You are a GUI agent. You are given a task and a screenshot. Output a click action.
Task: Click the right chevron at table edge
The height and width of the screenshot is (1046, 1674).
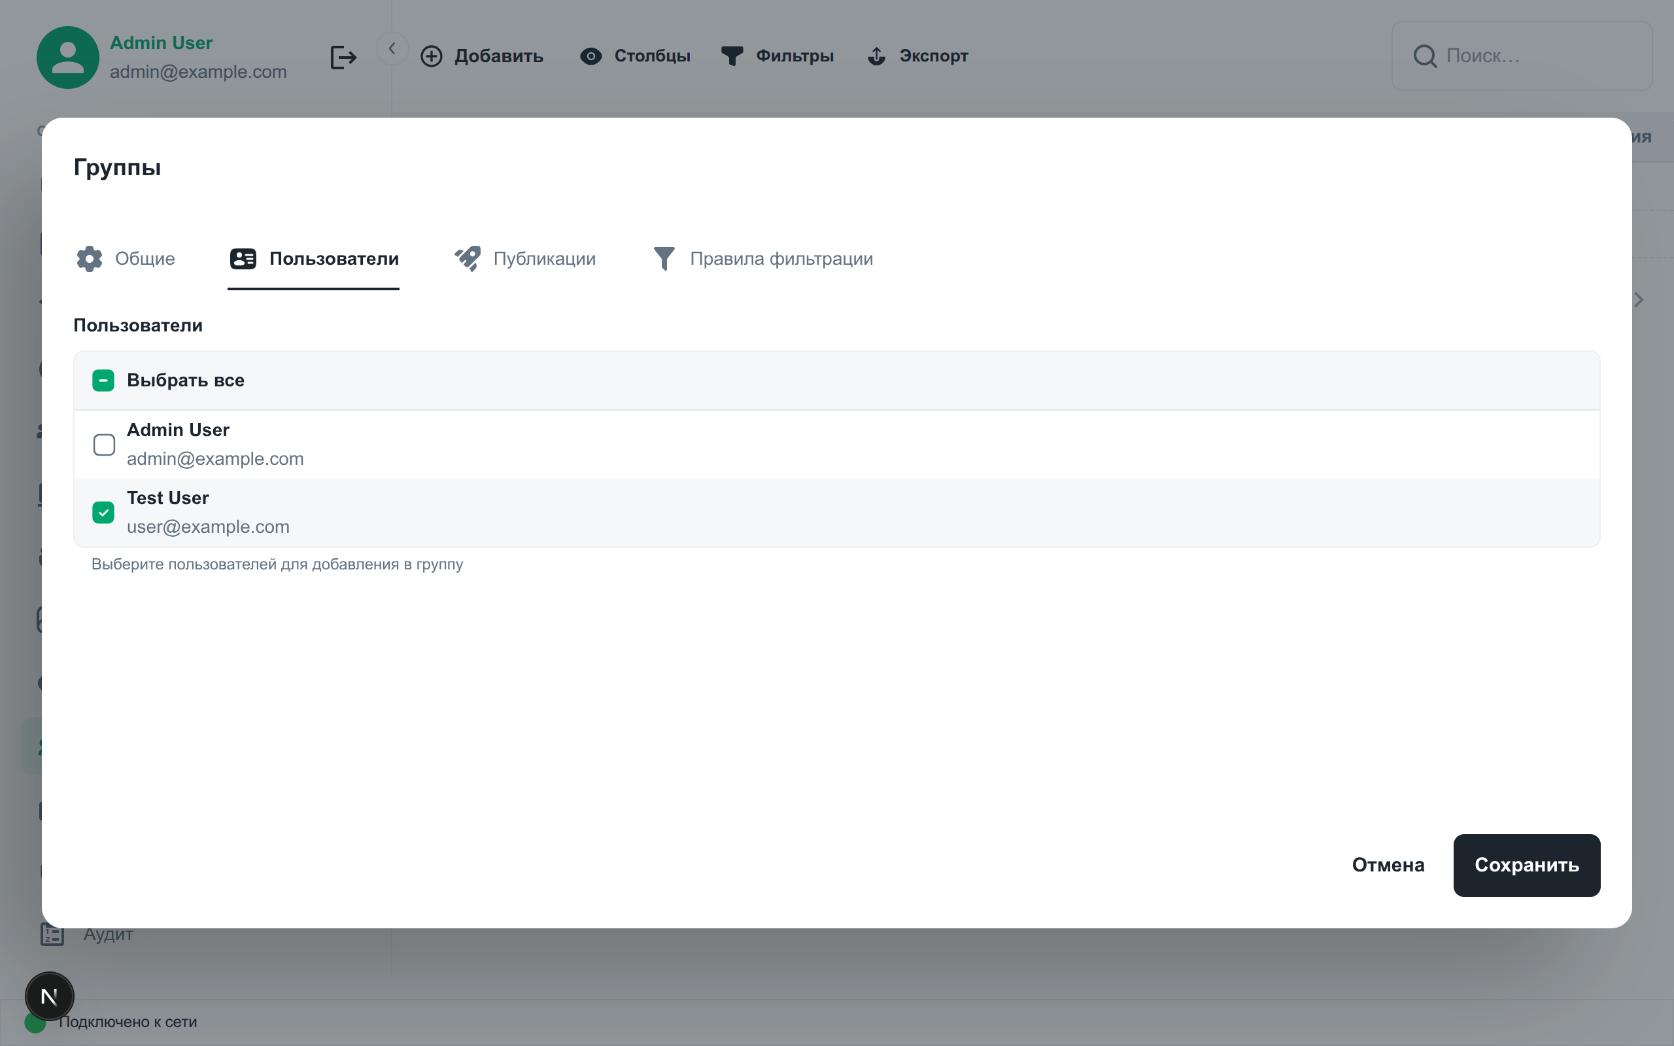point(1639,299)
